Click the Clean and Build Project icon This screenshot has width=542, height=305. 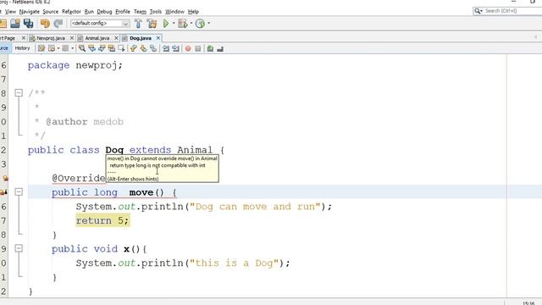coord(152,23)
